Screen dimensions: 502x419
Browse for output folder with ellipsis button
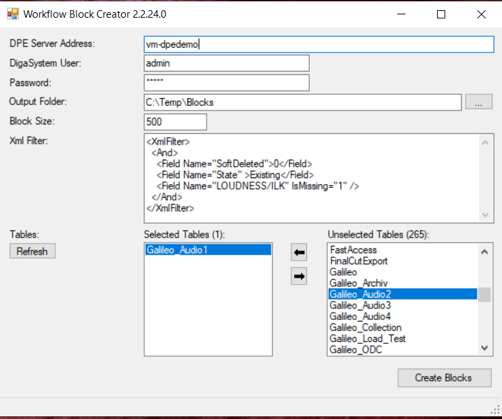point(479,102)
